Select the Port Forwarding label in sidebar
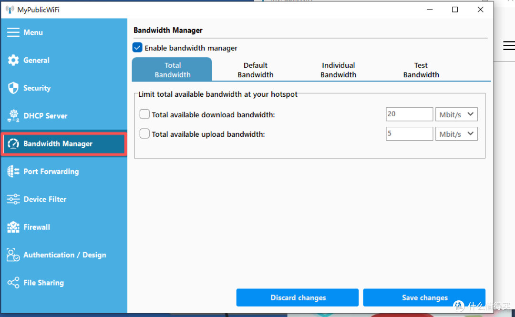515x317 pixels. (x=51, y=172)
